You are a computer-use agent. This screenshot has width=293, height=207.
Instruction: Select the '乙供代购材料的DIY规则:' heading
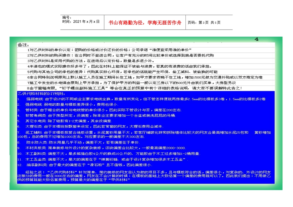pos(41,94)
